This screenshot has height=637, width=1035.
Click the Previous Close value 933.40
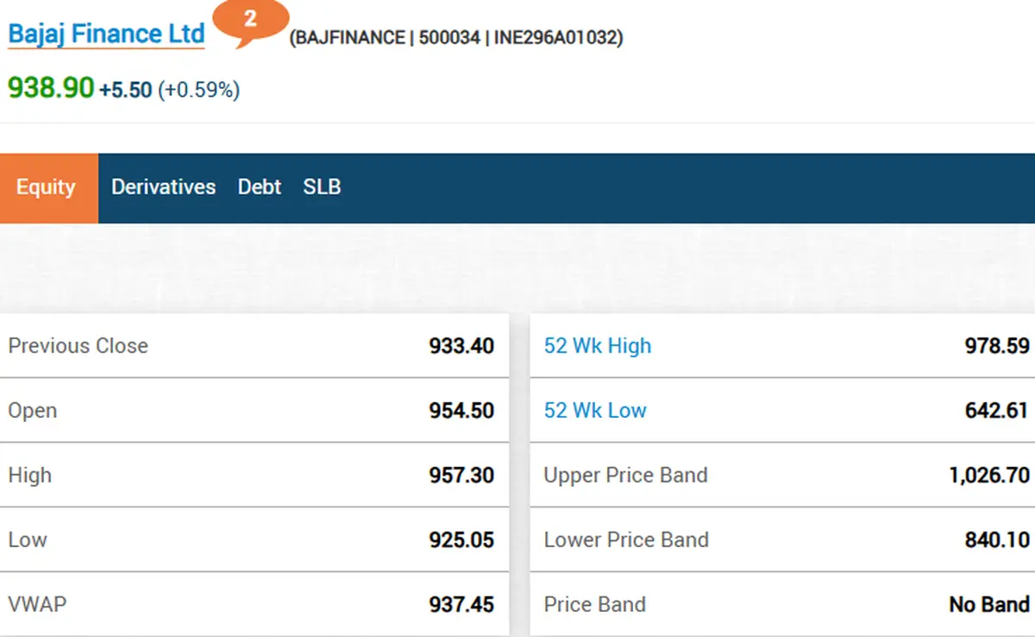(x=461, y=346)
